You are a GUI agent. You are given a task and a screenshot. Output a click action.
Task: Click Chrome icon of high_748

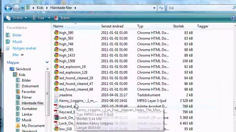coord(56,44)
